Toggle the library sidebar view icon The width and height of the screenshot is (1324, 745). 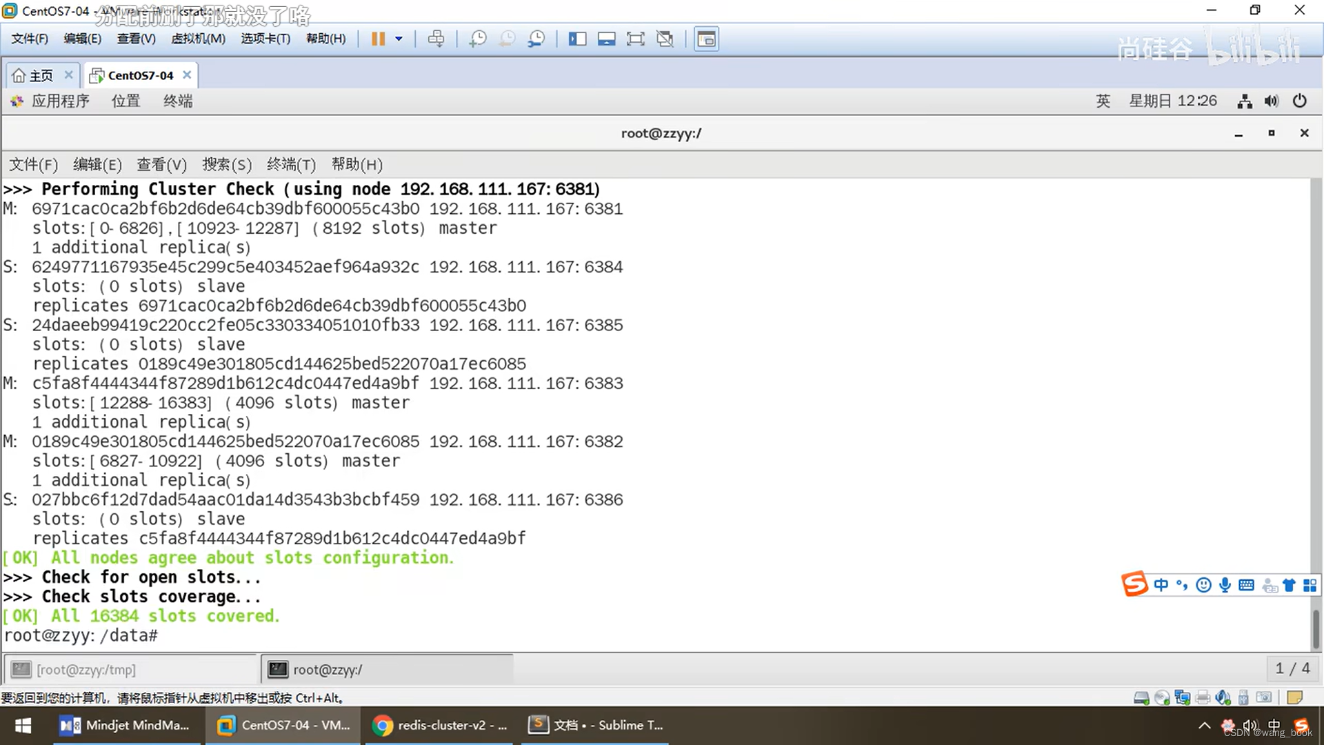point(577,39)
